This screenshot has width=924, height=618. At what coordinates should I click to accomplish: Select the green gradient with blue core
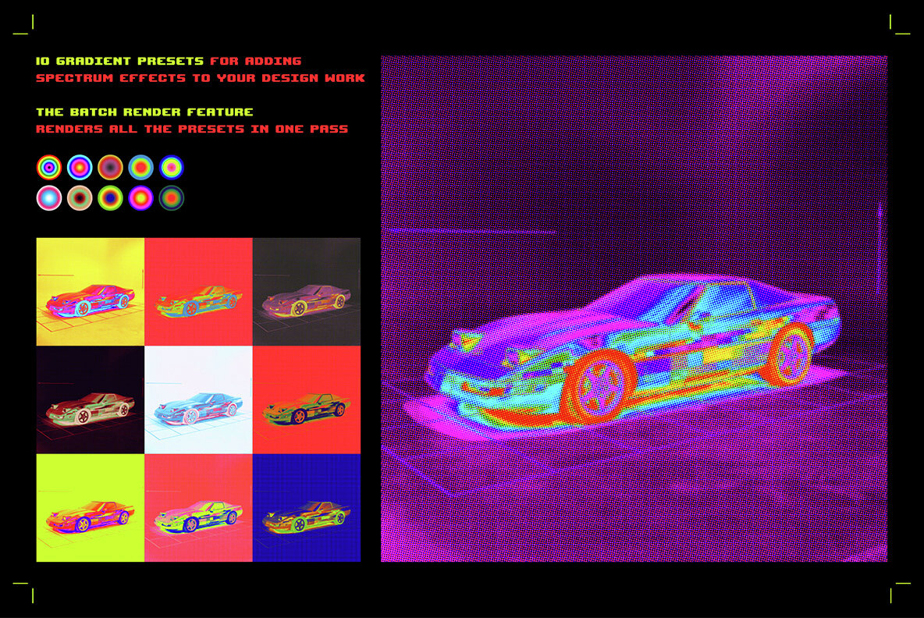(x=111, y=197)
